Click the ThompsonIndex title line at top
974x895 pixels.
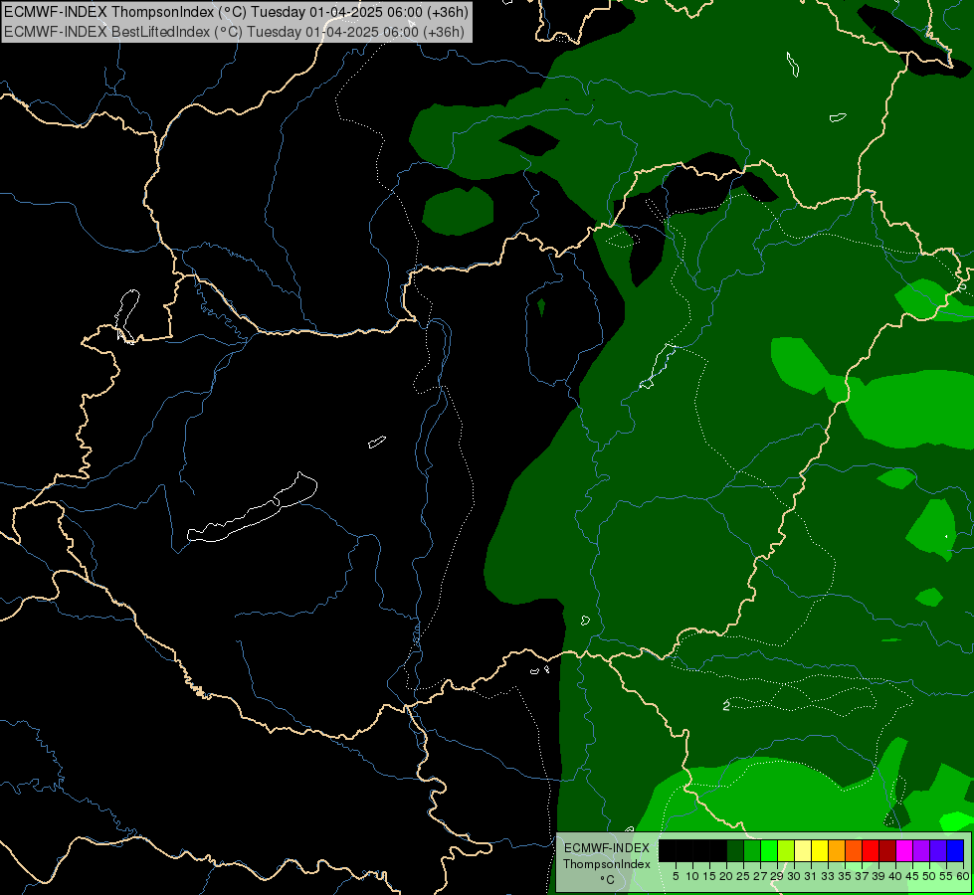[236, 11]
